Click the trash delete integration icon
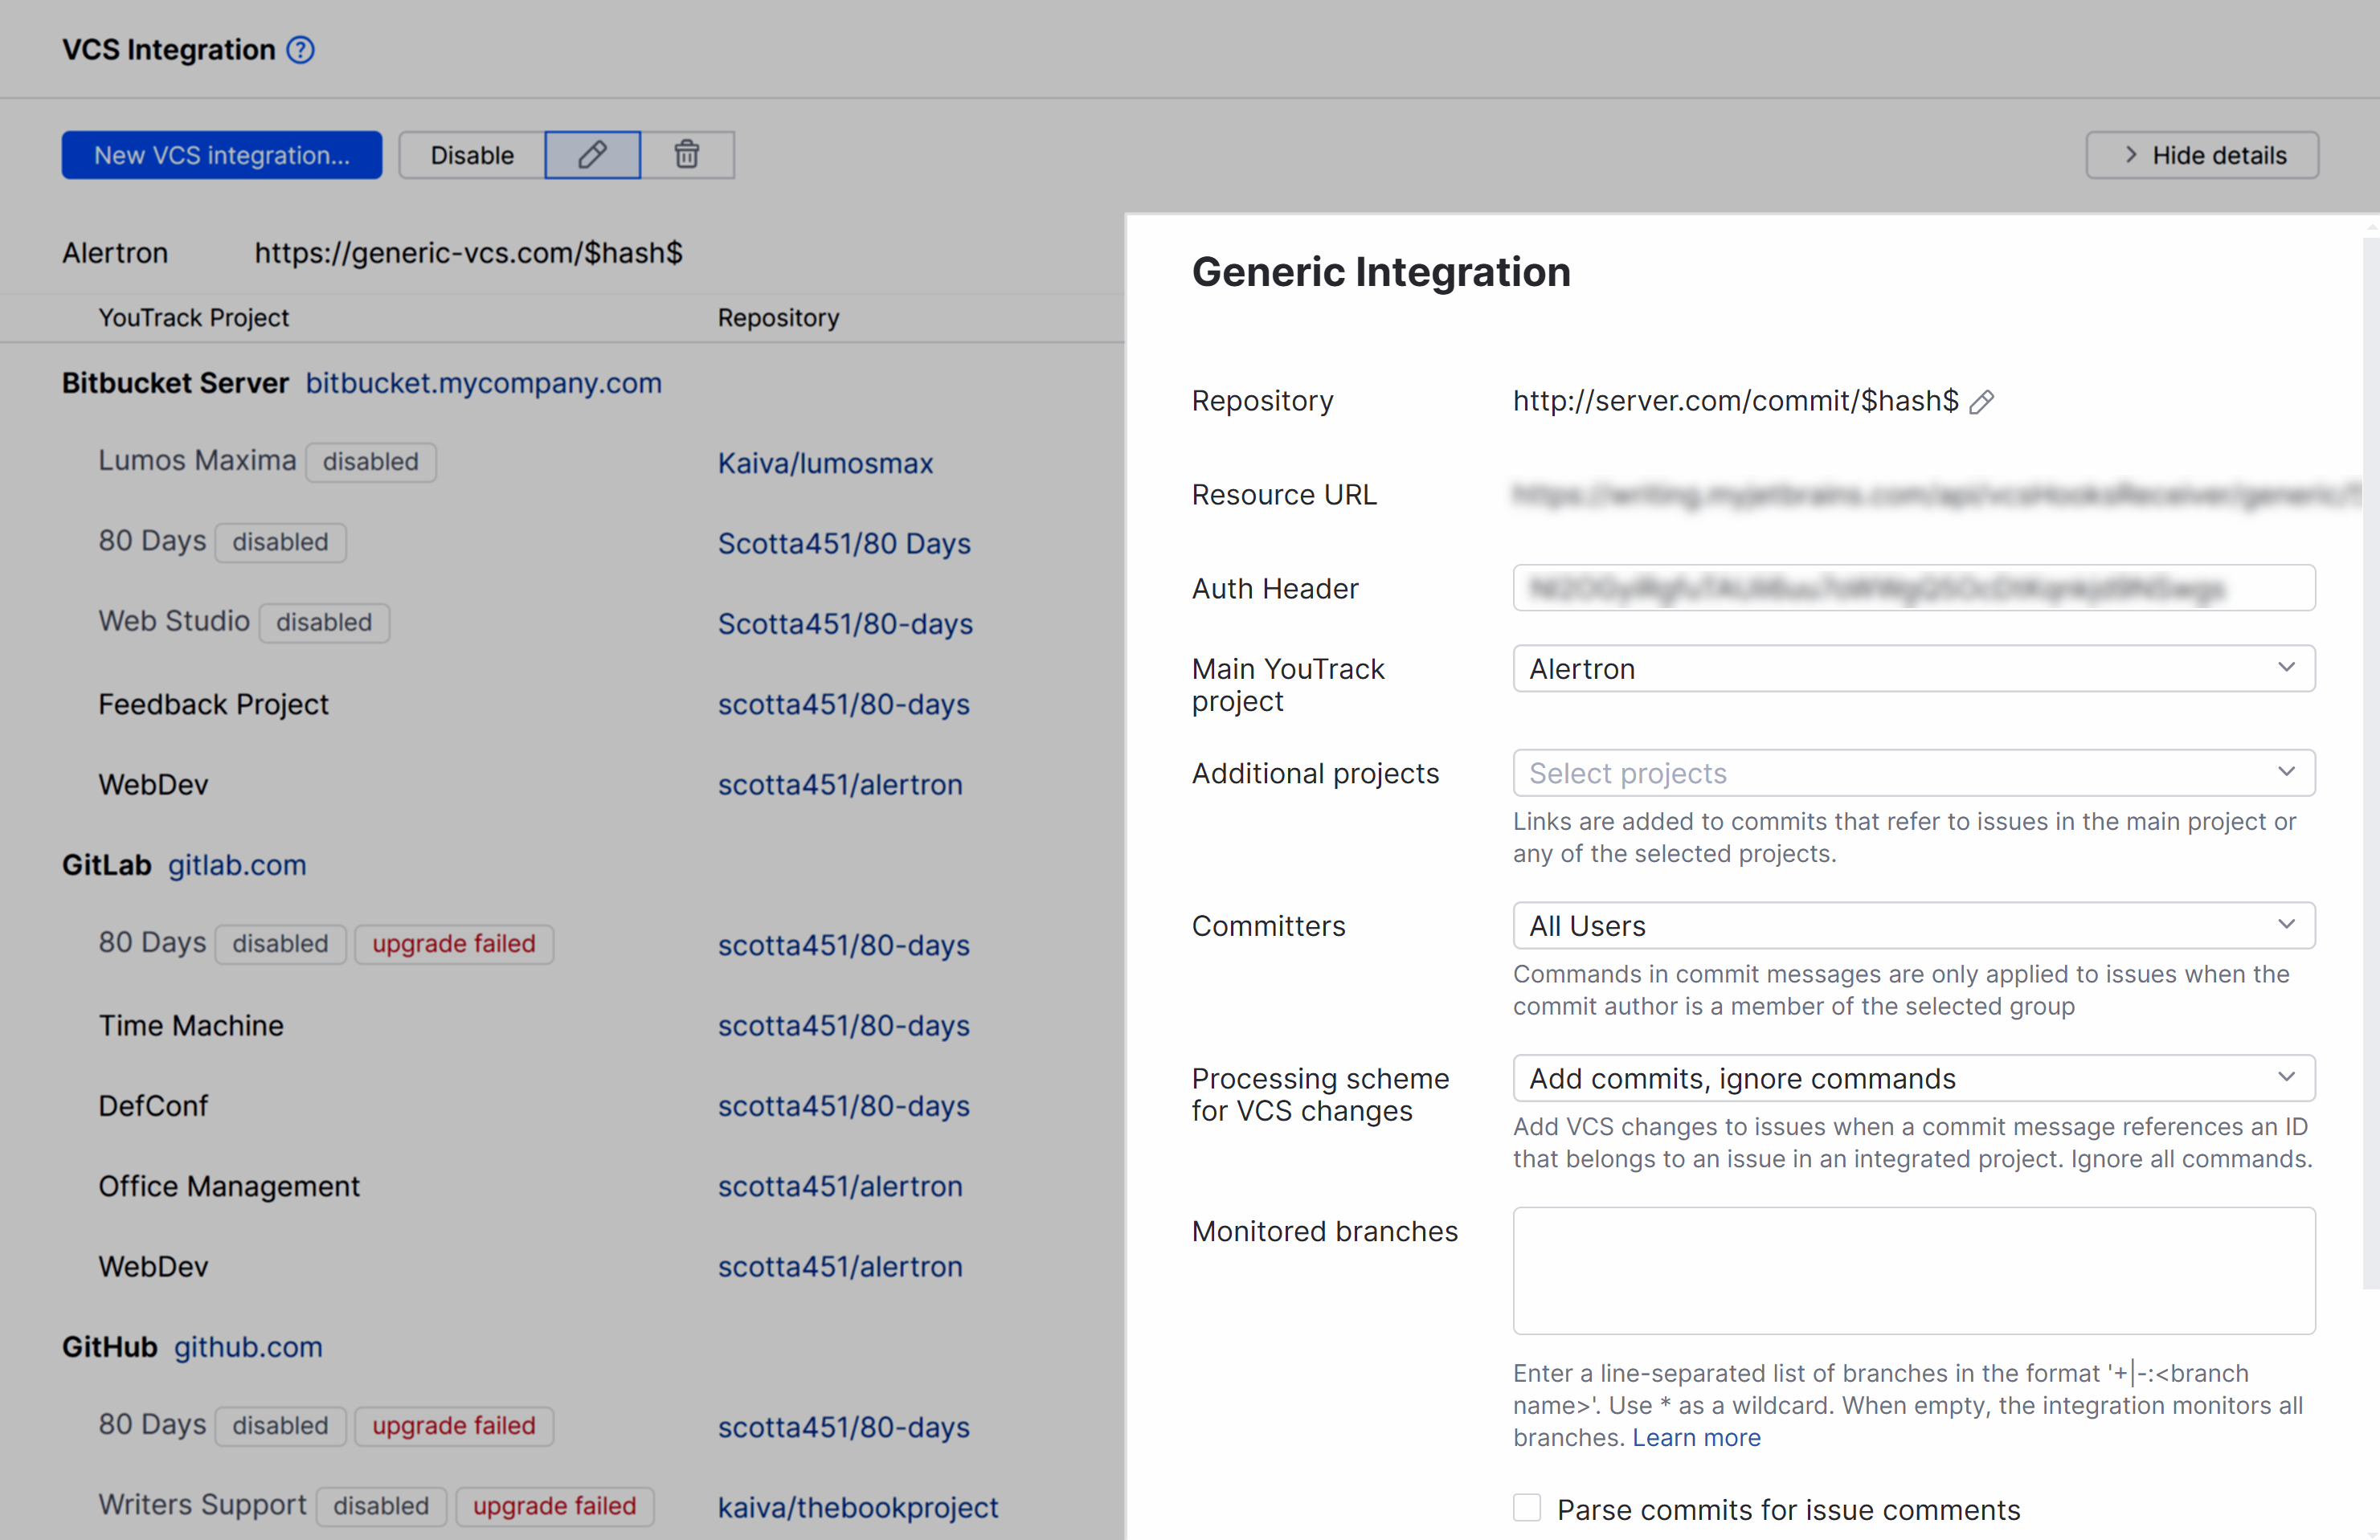 click(x=686, y=155)
